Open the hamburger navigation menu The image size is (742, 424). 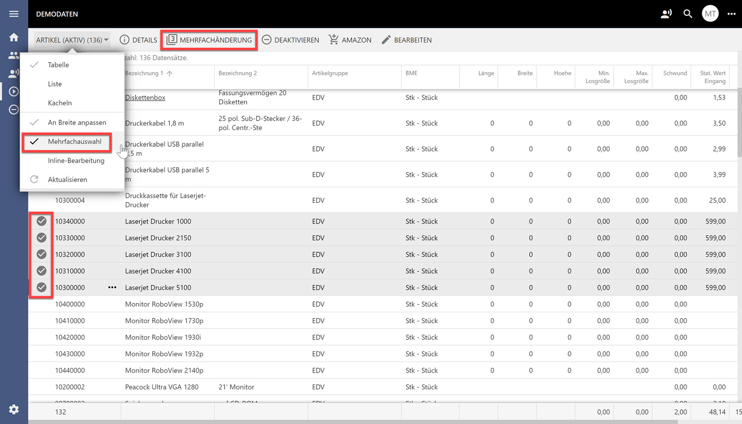[14, 14]
